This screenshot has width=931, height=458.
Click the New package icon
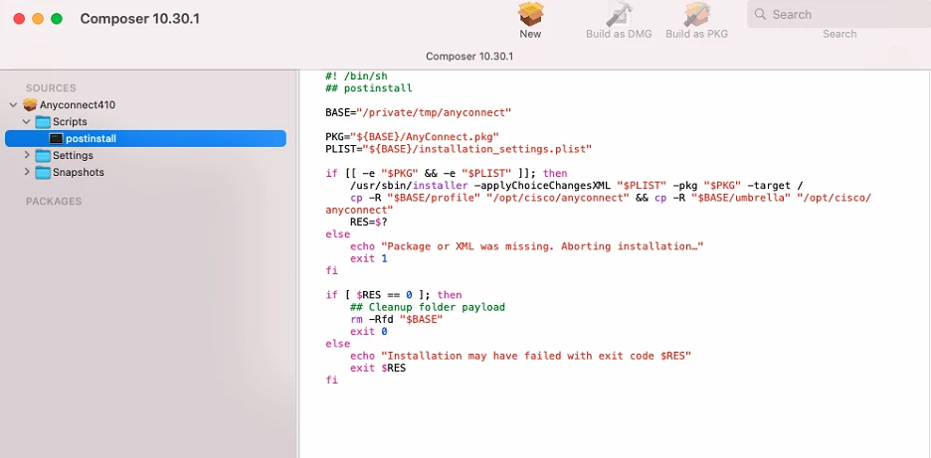(530, 14)
